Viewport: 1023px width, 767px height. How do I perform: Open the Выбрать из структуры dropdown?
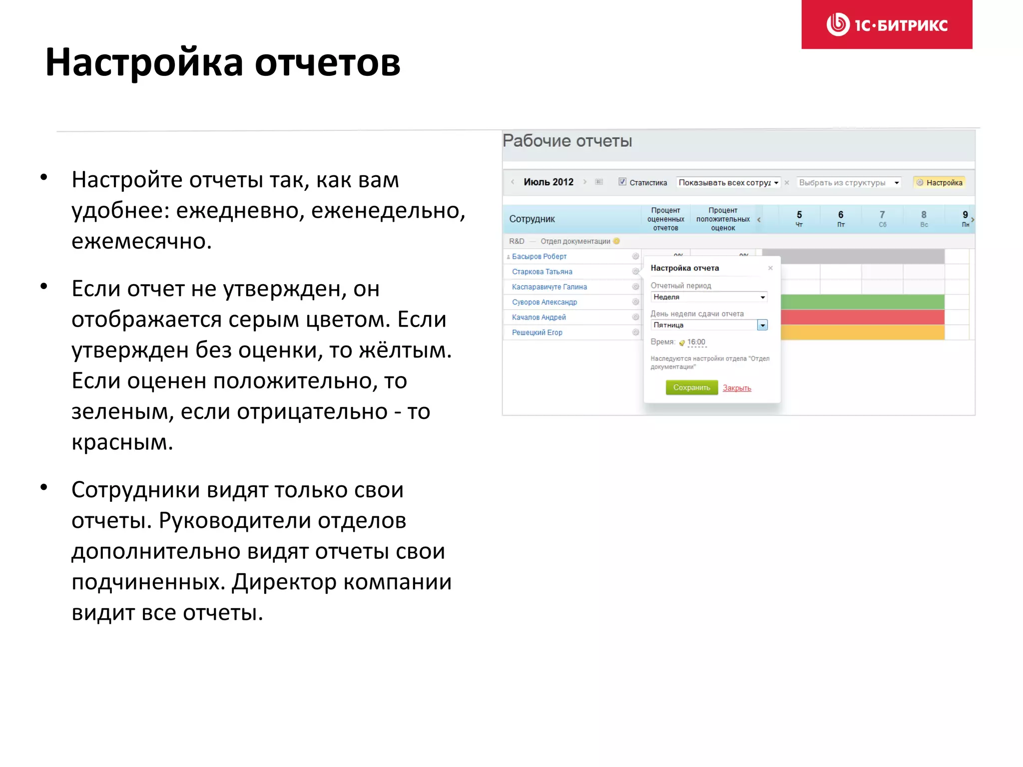pyautogui.click(x=849, y=183)
